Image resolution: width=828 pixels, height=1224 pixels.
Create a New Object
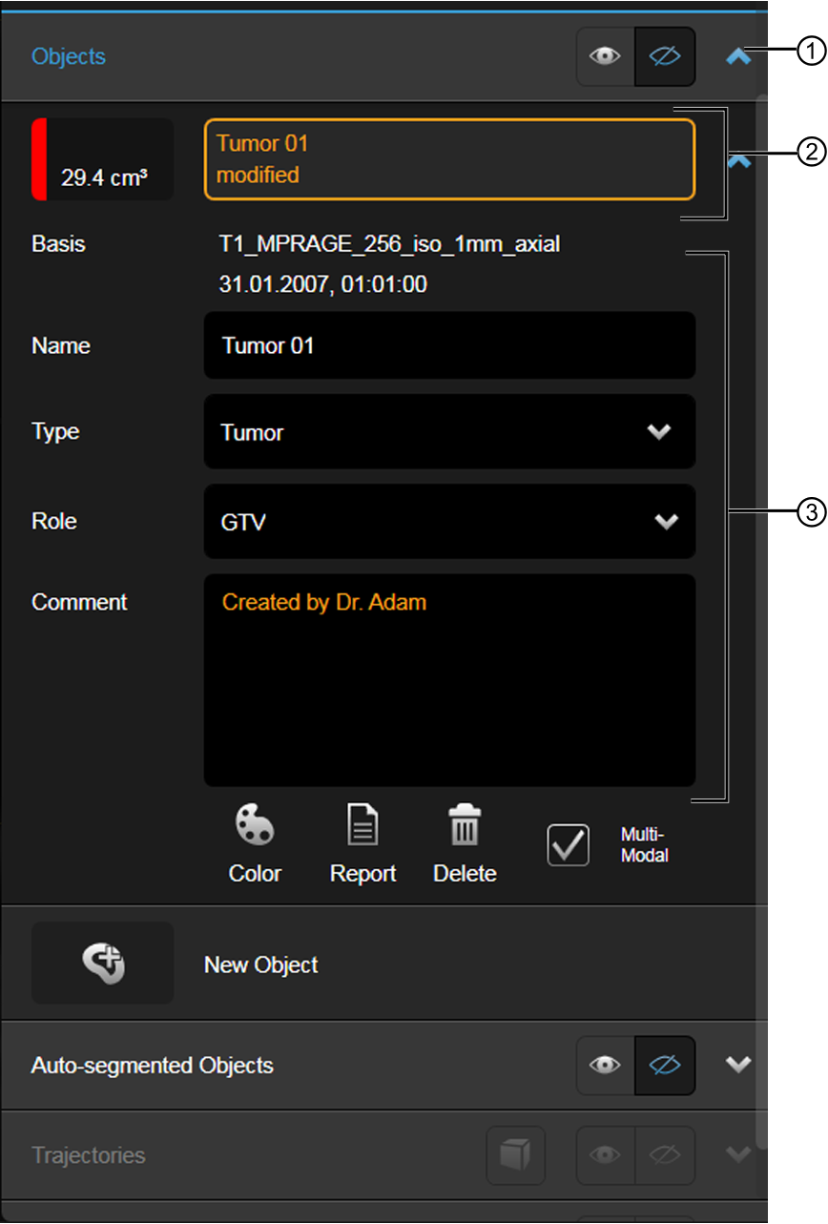(103, 963)
